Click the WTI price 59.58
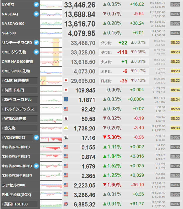This screenshot has width=183, height=209. [x=88, y=119]
